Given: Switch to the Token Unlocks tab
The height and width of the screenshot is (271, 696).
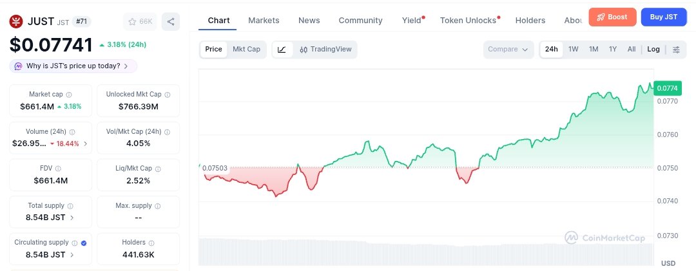Looking at the screenshot, I should (468, 21).
